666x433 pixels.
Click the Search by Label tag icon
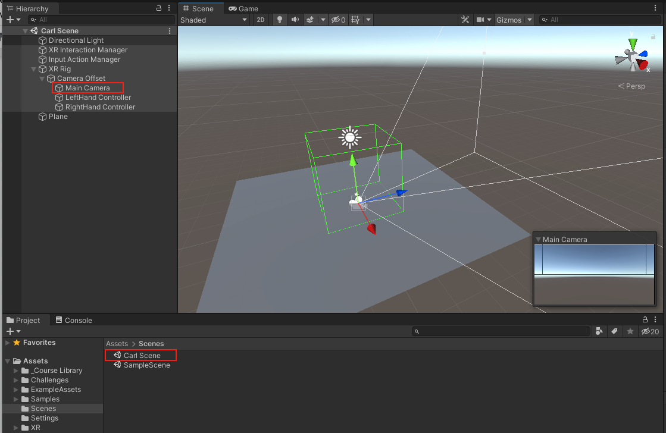615,331
